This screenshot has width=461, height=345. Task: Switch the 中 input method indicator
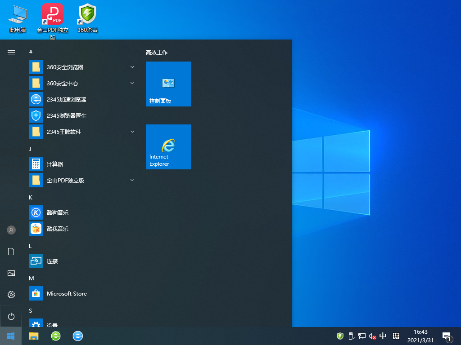coord(383,336)
